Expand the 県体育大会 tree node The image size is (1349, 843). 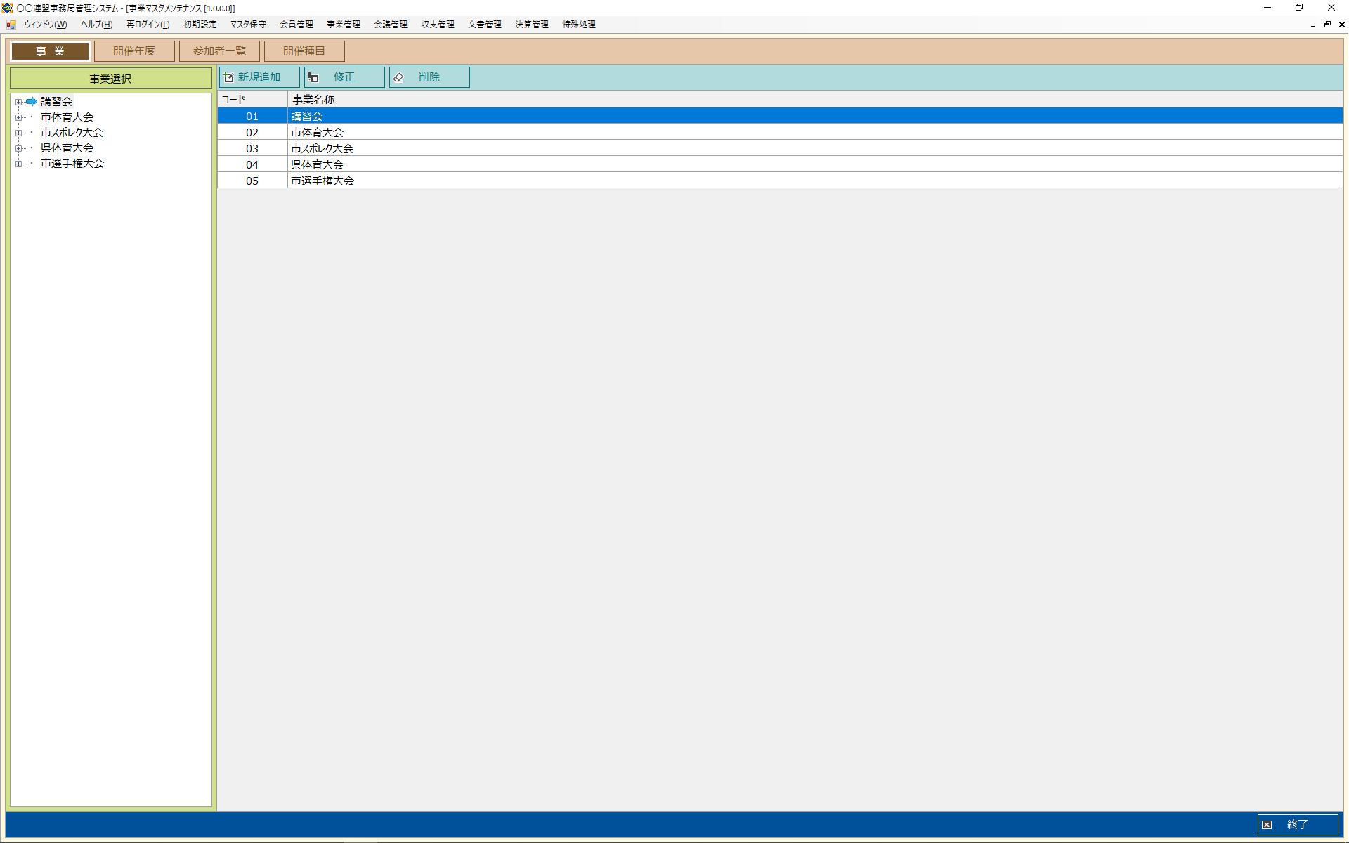point(18,148)
